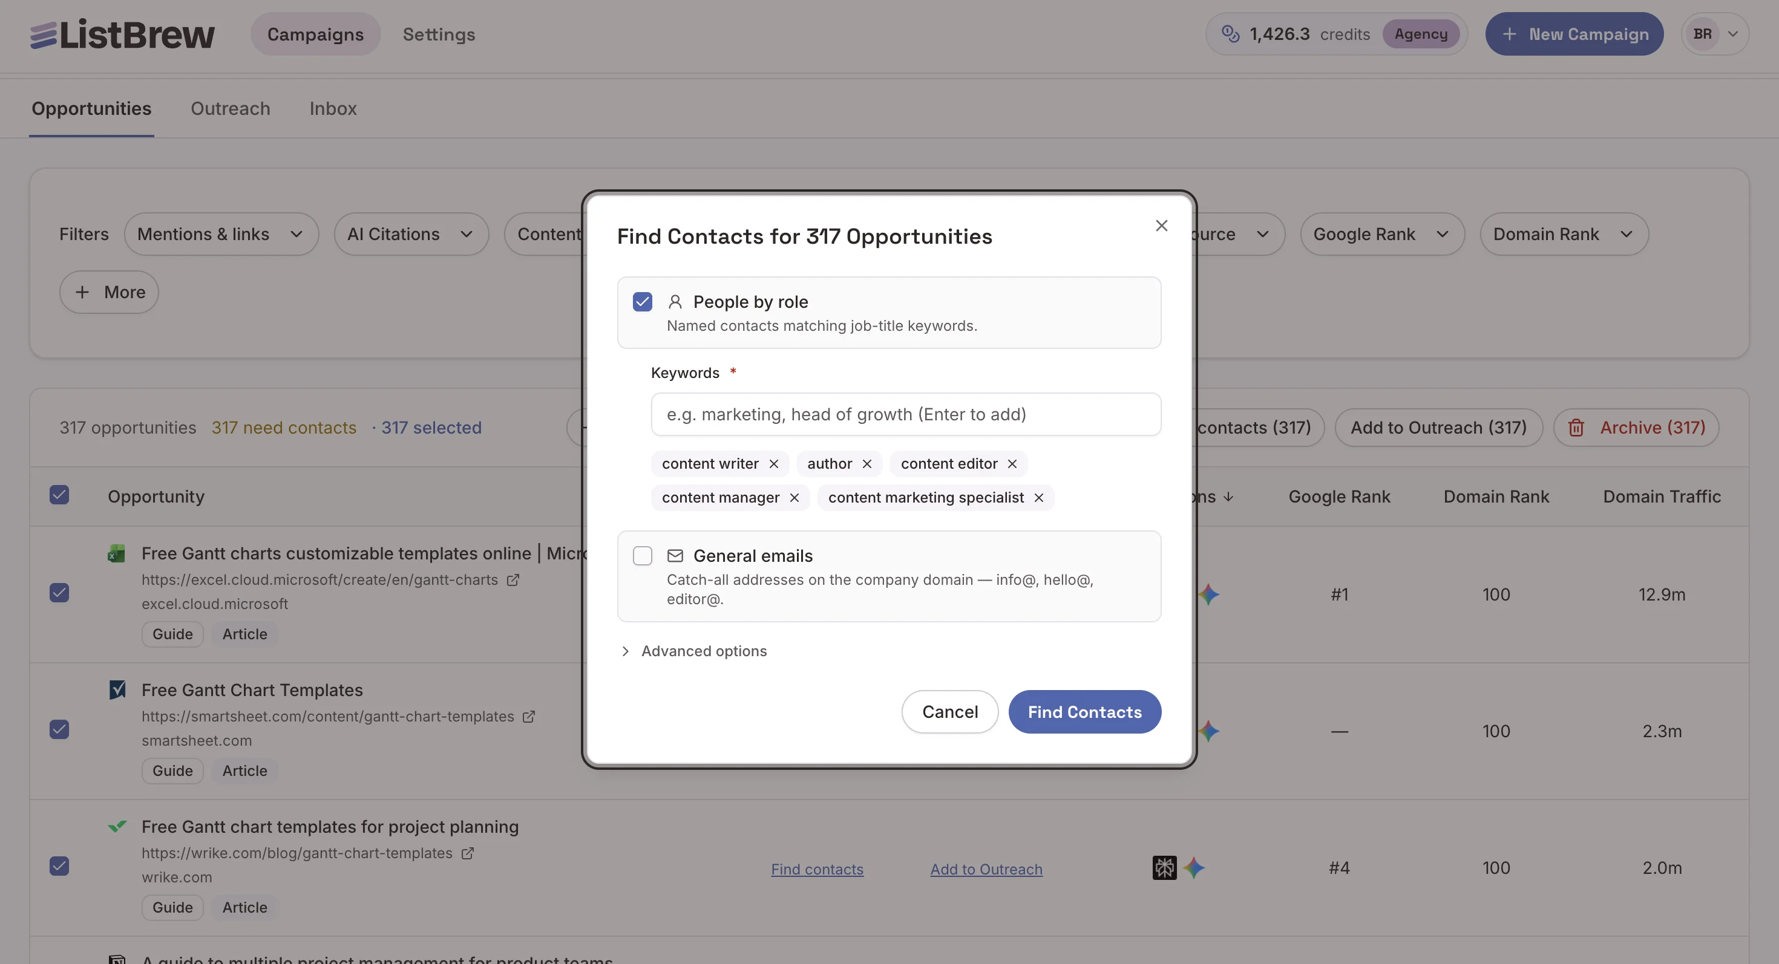
Task: Click the General emails envelope icon
Action: tap(675, 556)
